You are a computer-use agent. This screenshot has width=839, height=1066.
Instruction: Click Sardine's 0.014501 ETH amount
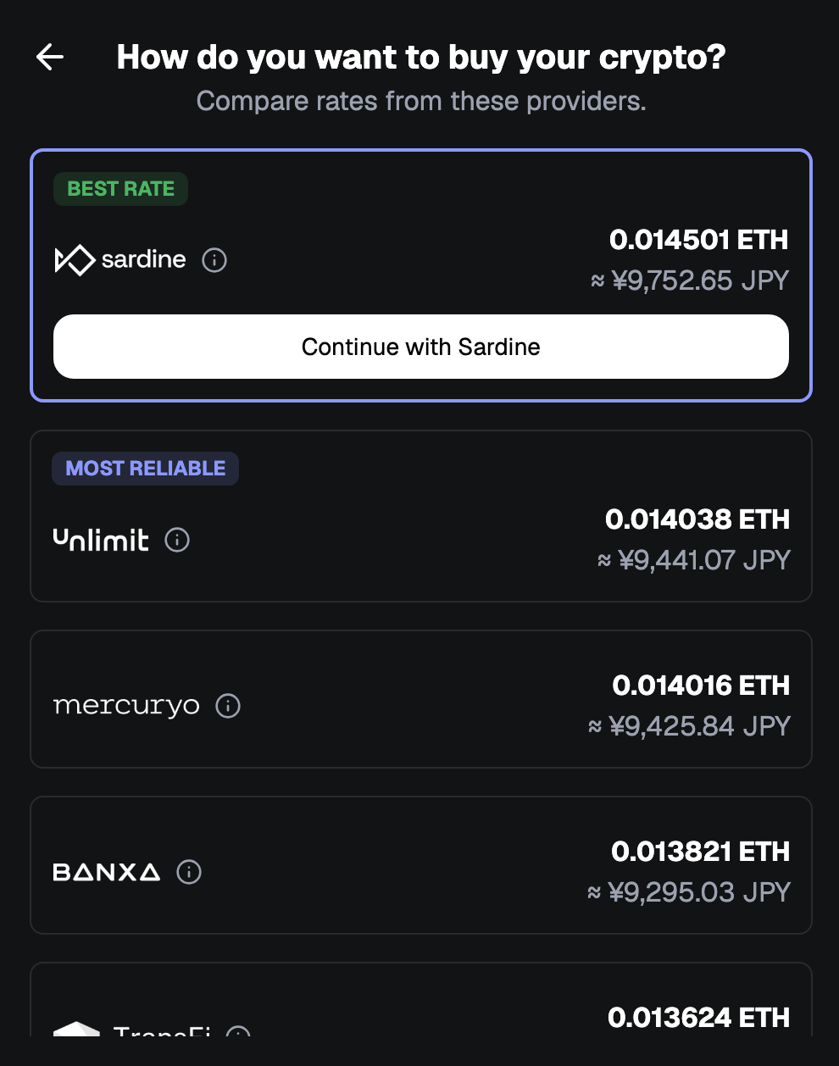(699, 240)
